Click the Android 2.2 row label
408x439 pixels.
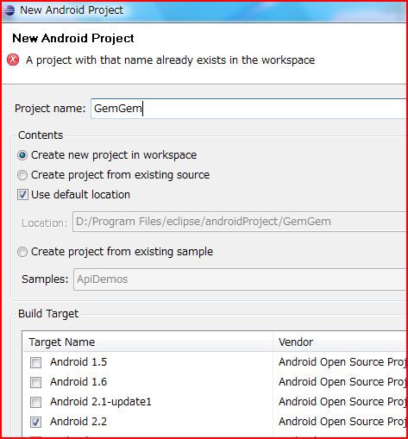[78, 422]
